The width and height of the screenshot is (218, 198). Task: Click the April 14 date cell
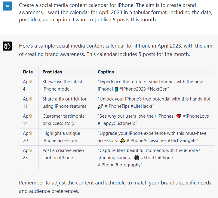[29, 120]
